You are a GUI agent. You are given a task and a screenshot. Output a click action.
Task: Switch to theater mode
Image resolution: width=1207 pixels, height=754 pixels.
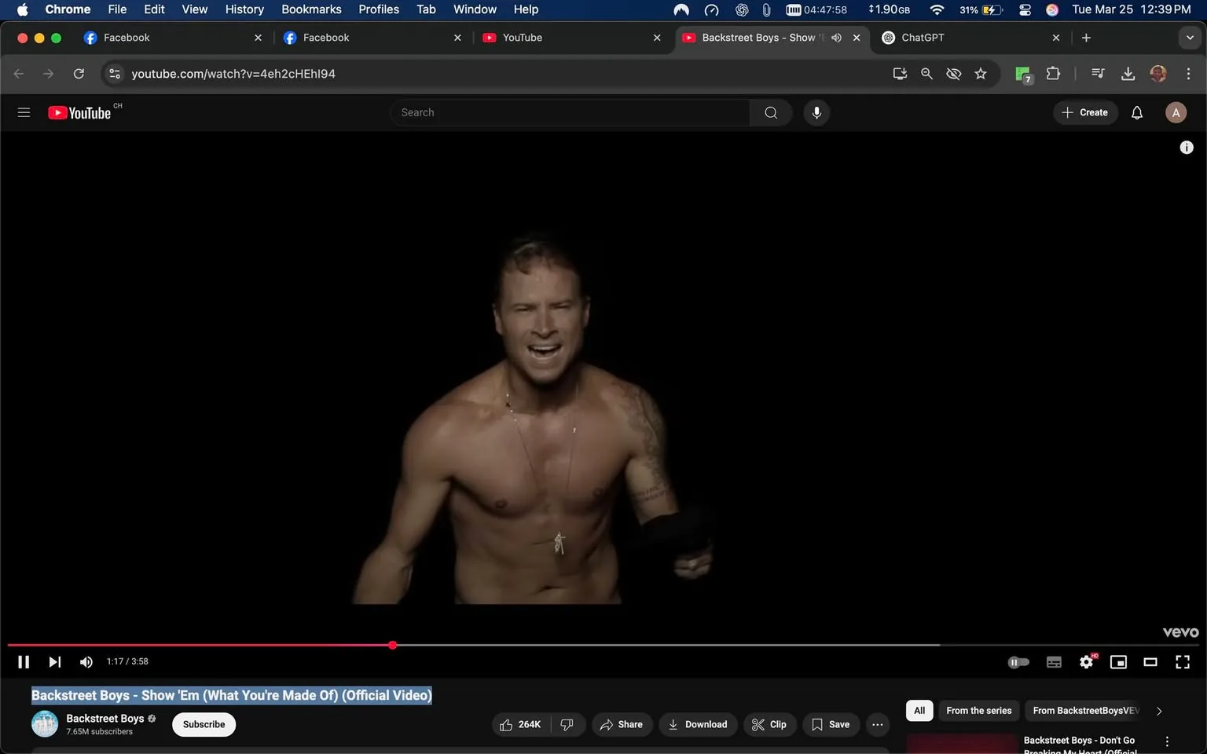1150,661
